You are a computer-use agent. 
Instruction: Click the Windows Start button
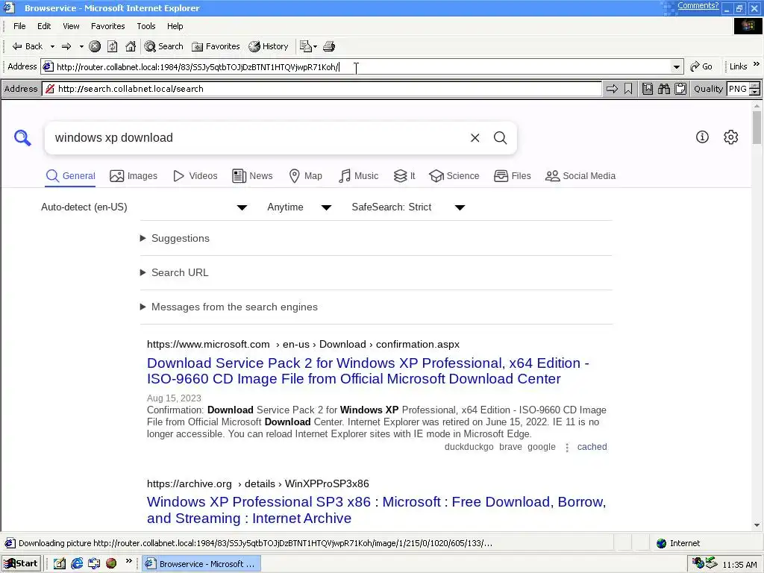click(21, 564)
